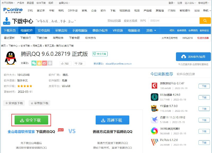Open 下载专题 submenu link

pyautogui.click(x=74, y=38)
